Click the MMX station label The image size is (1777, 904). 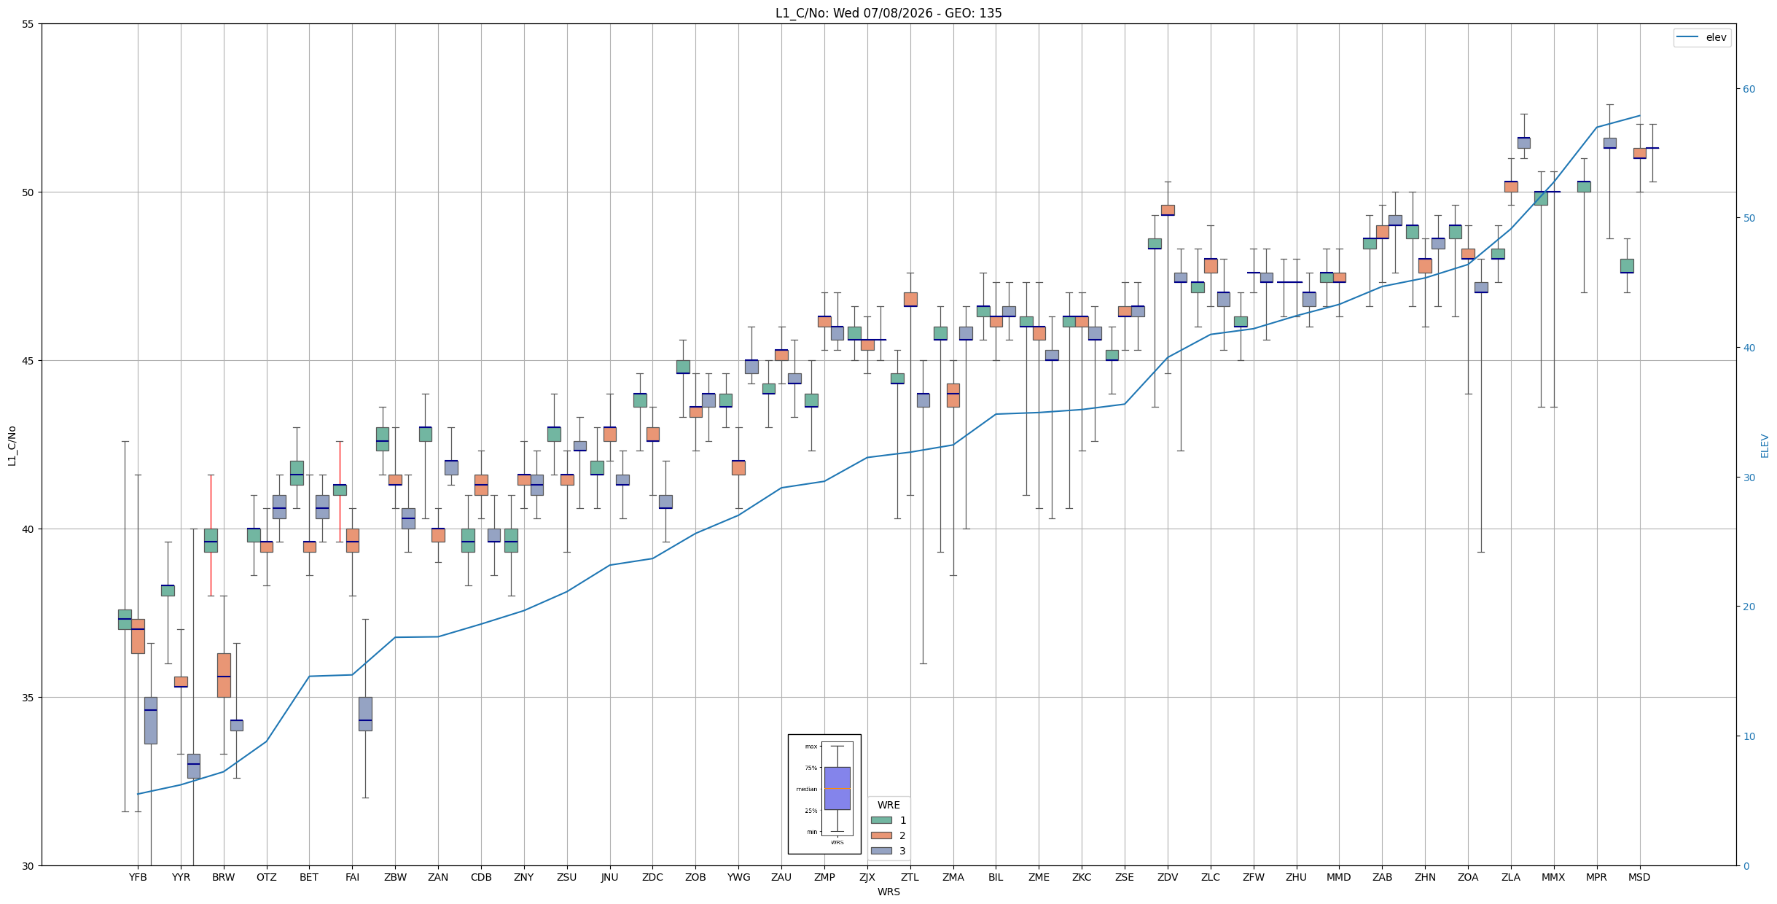[1553, 877]
